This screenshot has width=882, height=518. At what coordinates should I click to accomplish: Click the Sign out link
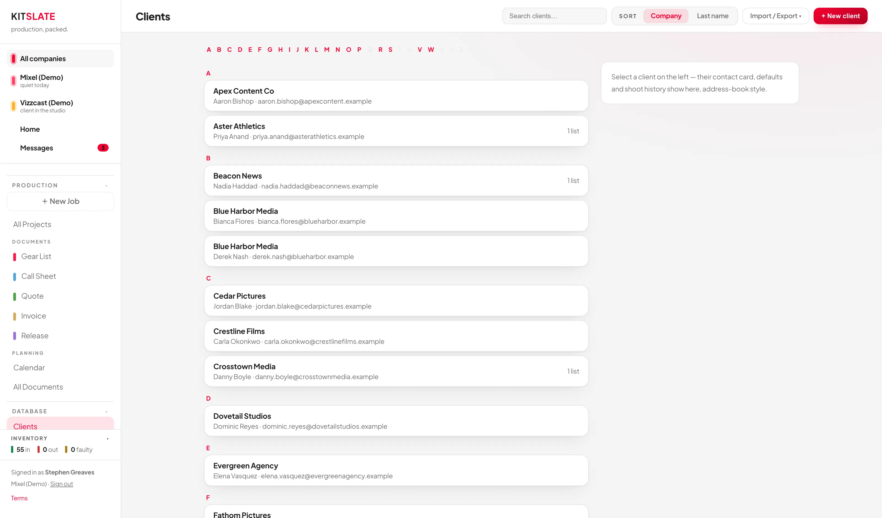pos(61,484)
